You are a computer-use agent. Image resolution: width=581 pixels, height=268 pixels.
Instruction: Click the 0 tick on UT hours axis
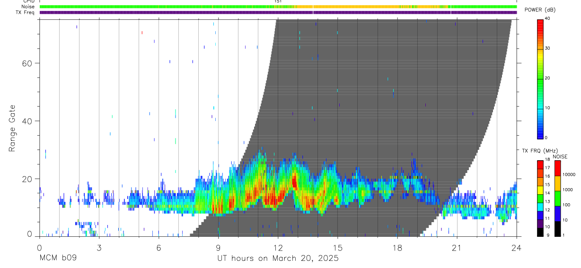click(x=39, y=247)
